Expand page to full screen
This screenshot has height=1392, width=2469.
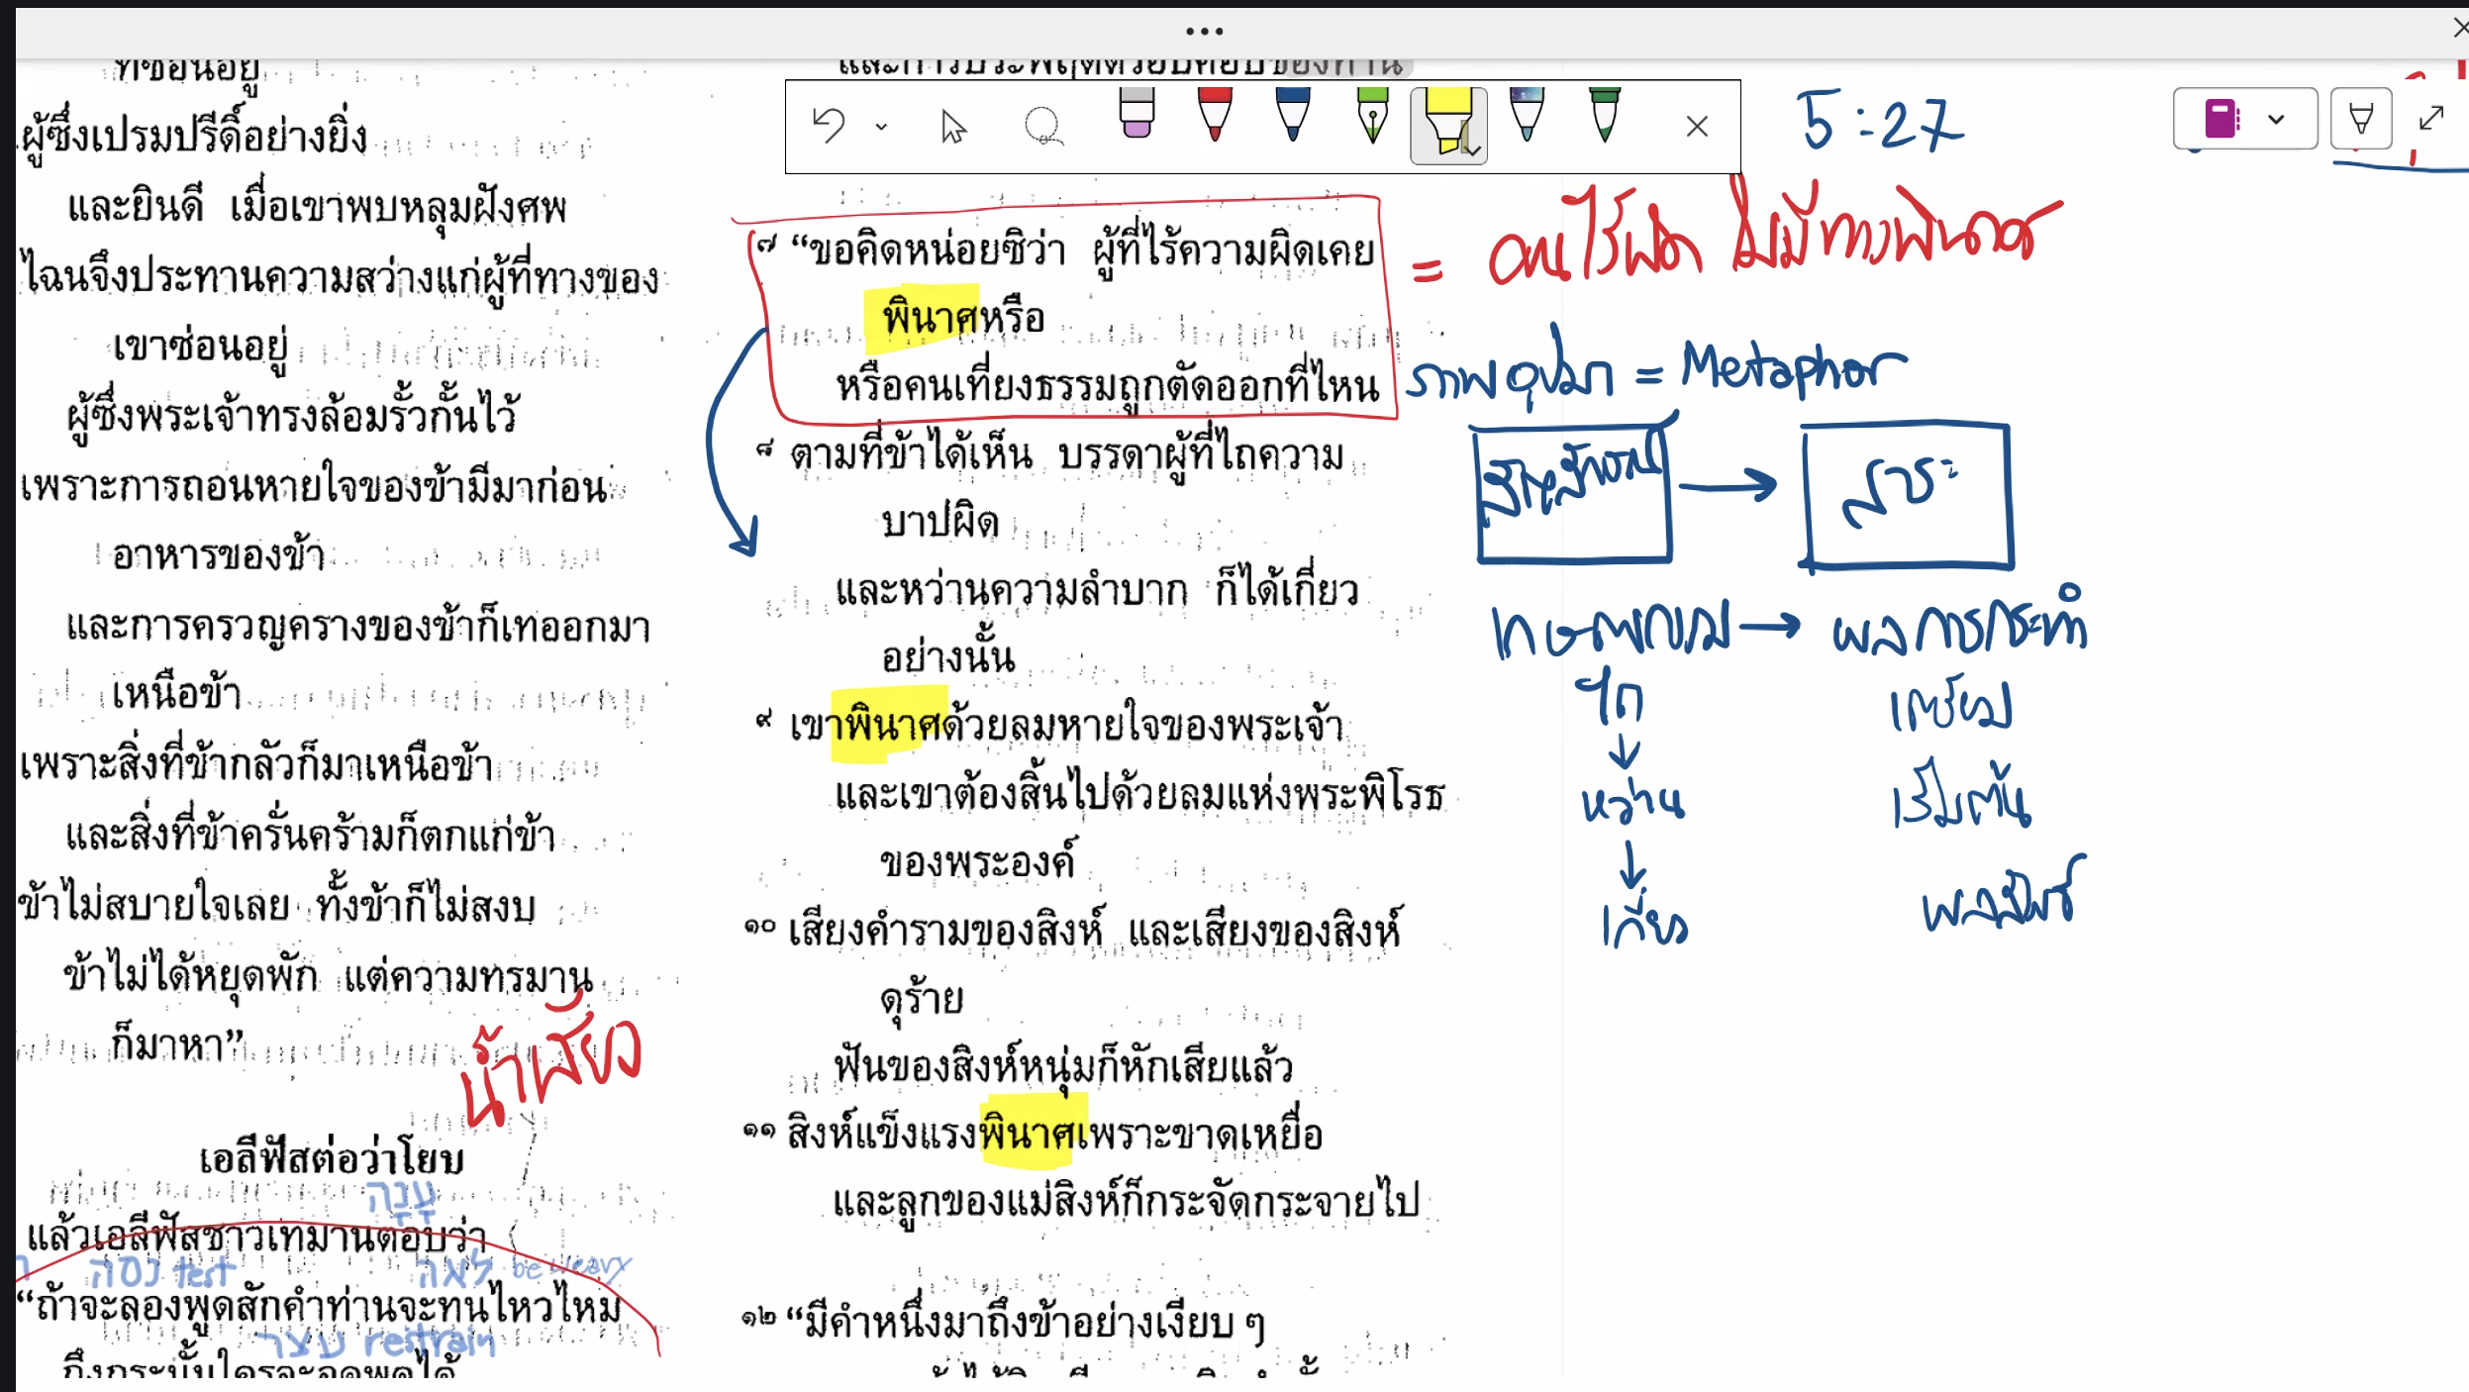pyautogui.click(x=2431, y=119)
